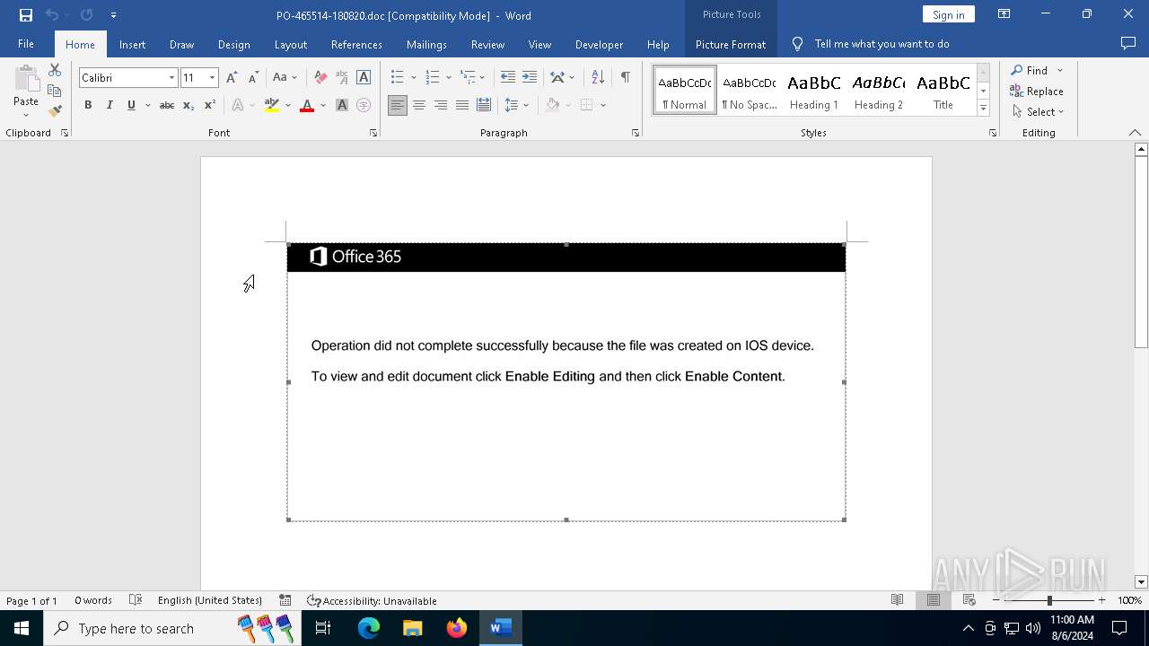Viewport: 1149px width, 646px height.
Task: Open the font name Calibri dropdown
Action: click(171, 78)
